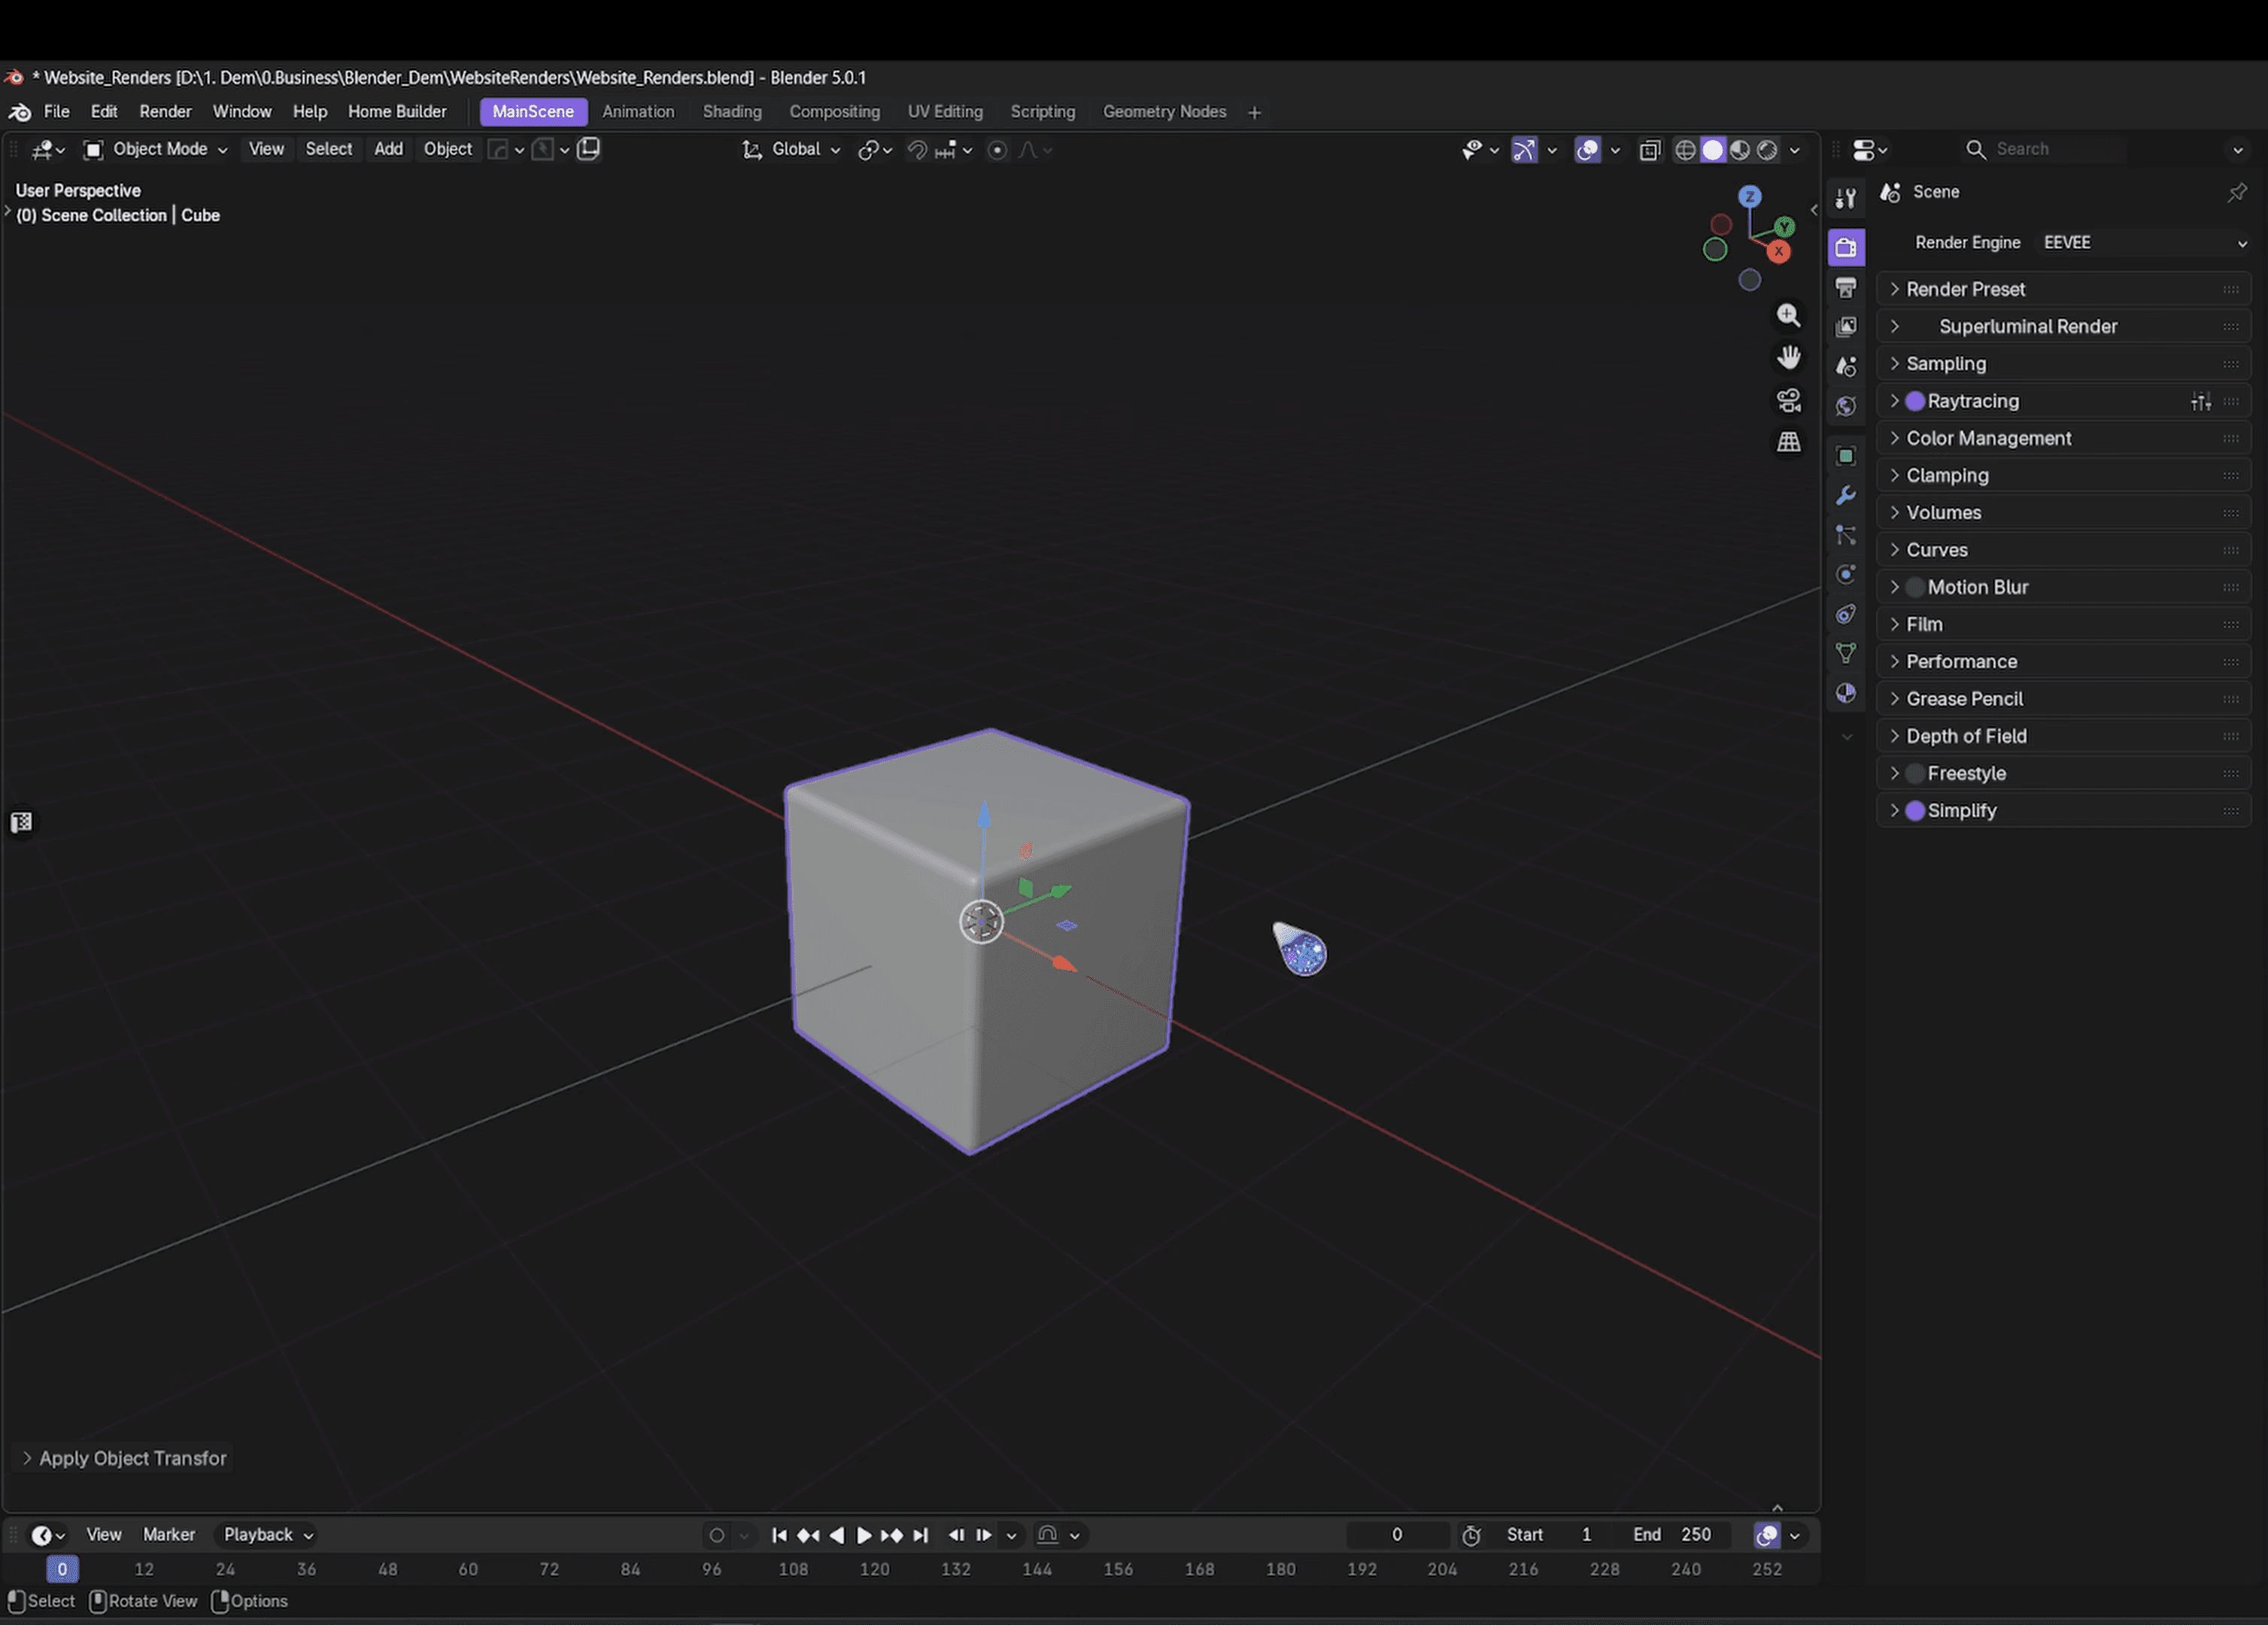Toggle the viewport sidebar arrow
The height and width of the screenshot is (1625, 2268).
tap(1813, 210)
